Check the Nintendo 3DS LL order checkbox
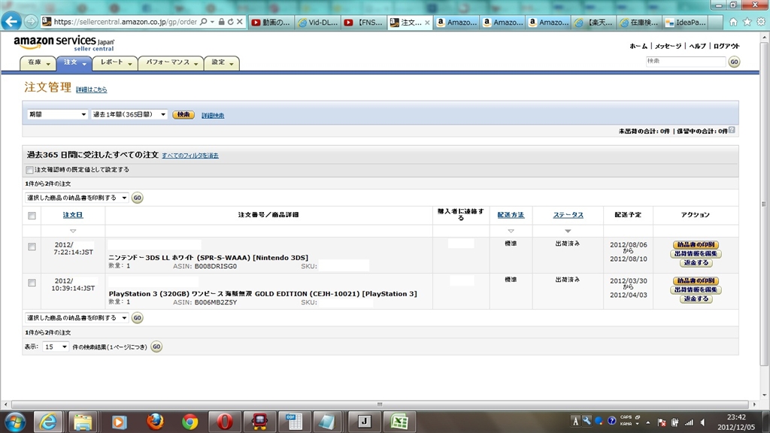This screenshot has height=433, width=770. click(x=32, y=247)
